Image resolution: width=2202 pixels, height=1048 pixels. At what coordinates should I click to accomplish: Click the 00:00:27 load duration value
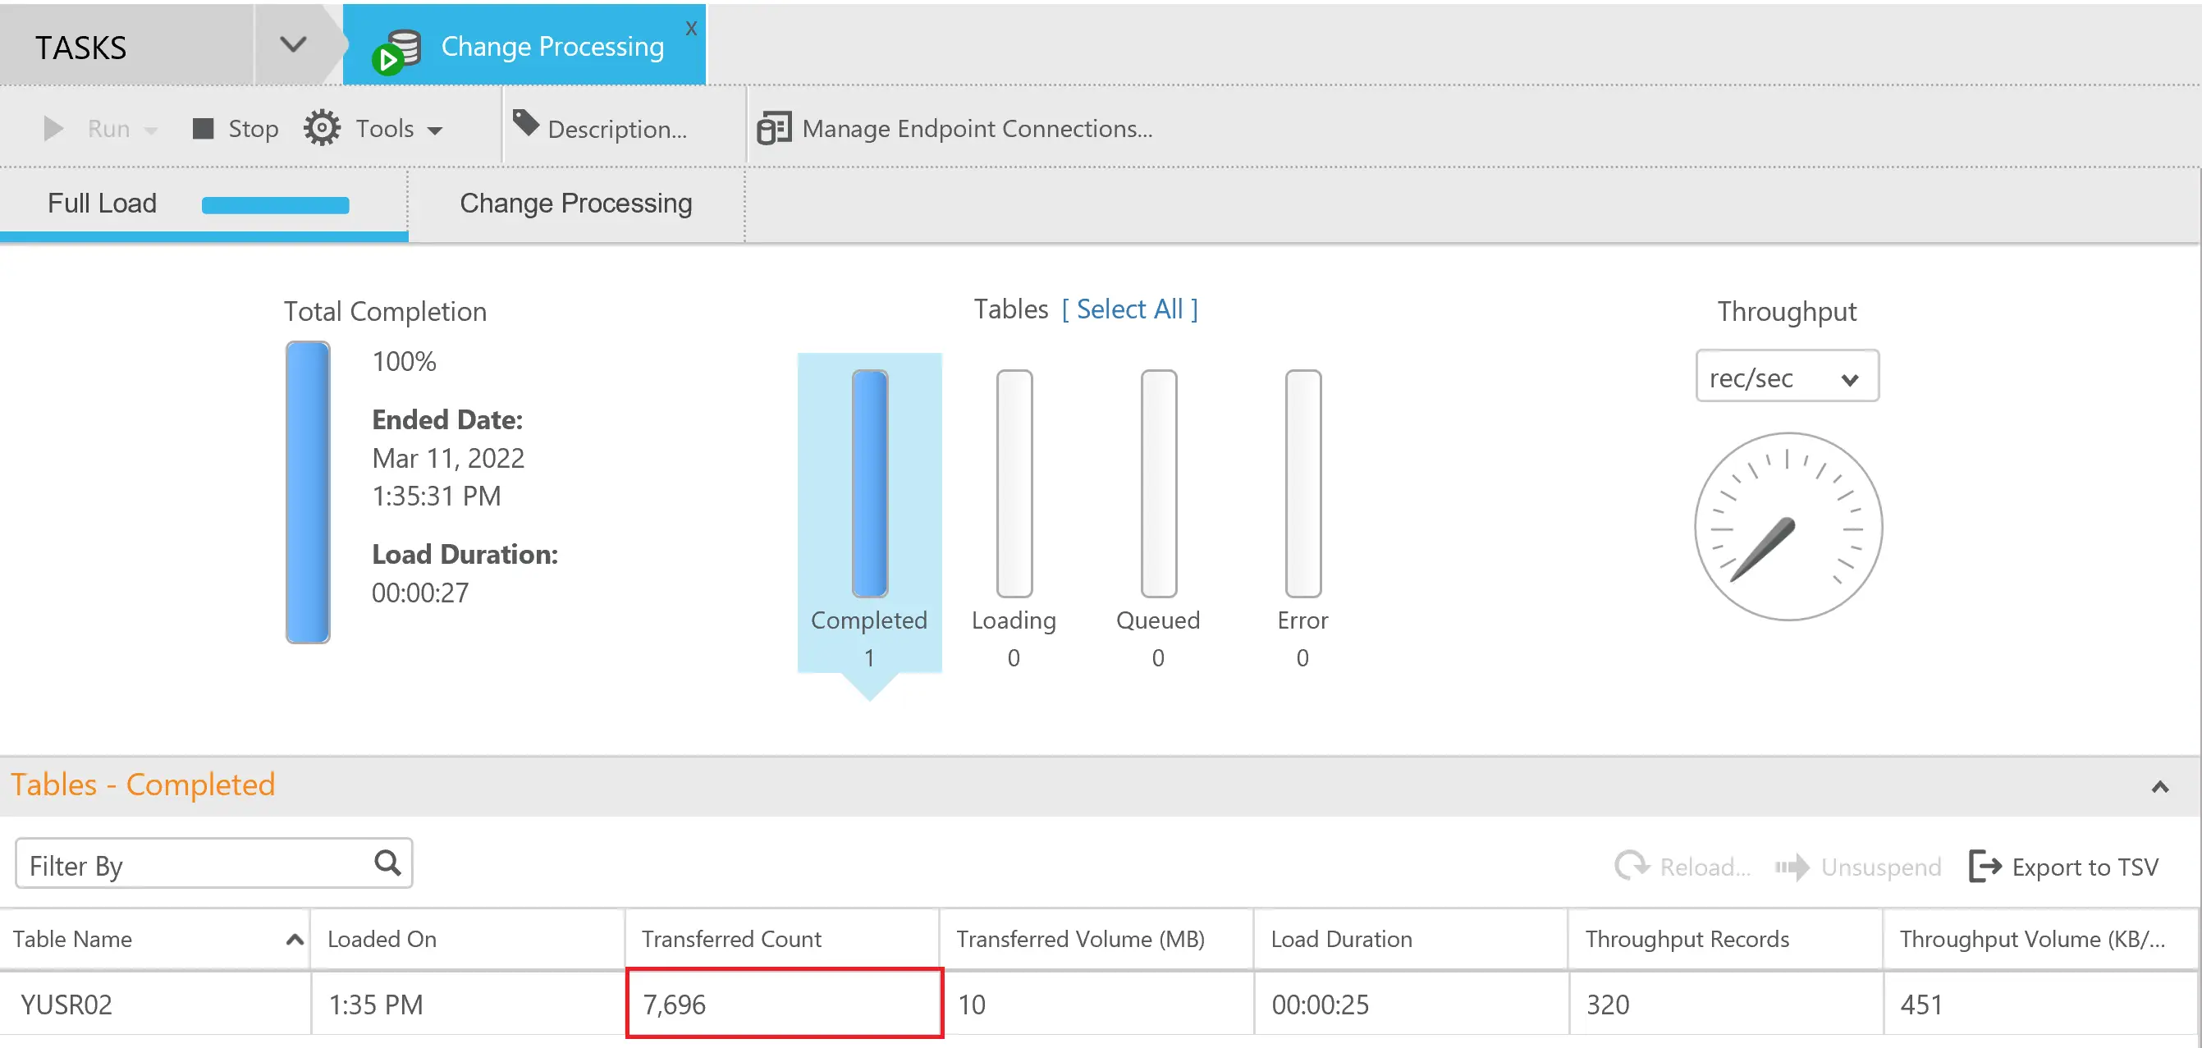[419, 593]
